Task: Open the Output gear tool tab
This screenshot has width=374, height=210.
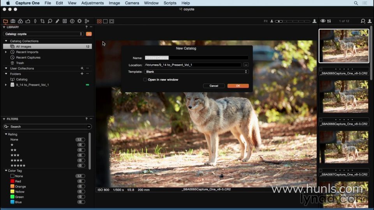Action: [79, 21]
